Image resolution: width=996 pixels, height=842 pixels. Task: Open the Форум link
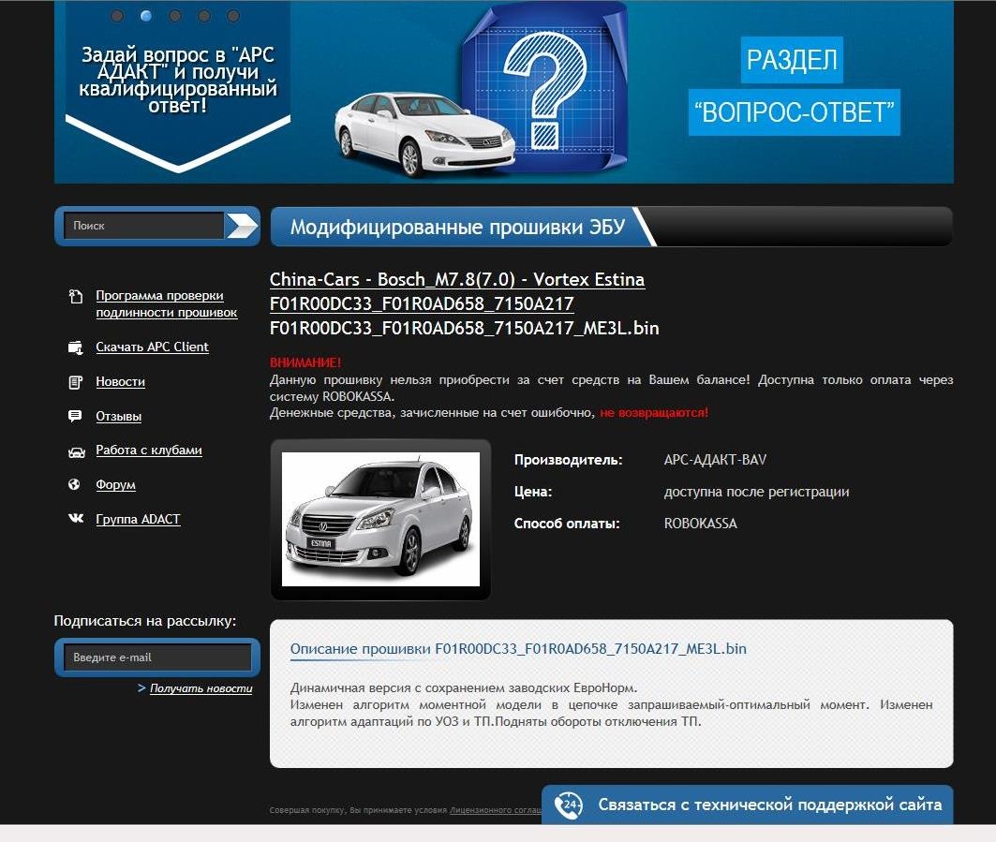(x=115, y=484)
